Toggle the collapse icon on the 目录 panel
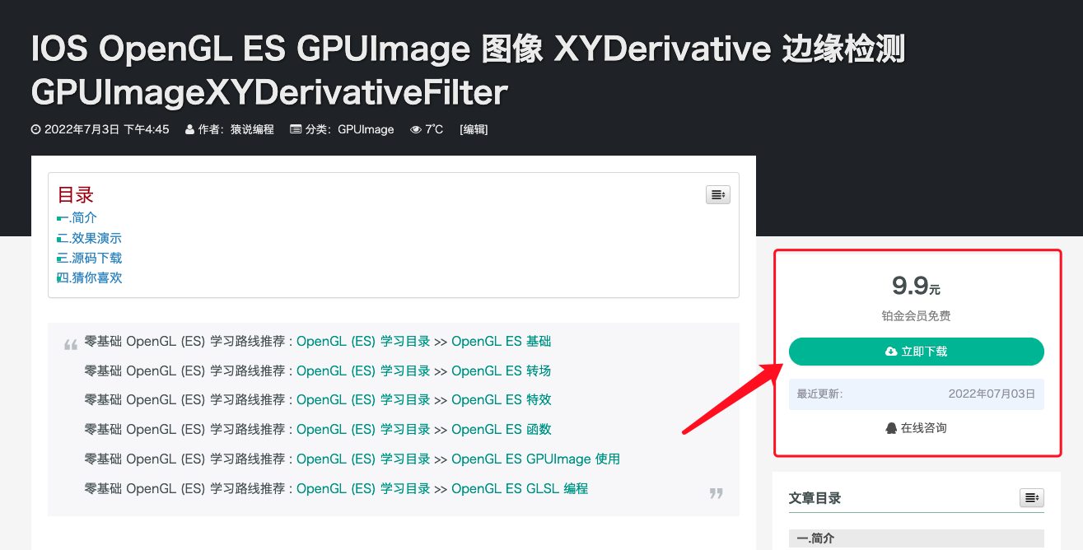 717,194
